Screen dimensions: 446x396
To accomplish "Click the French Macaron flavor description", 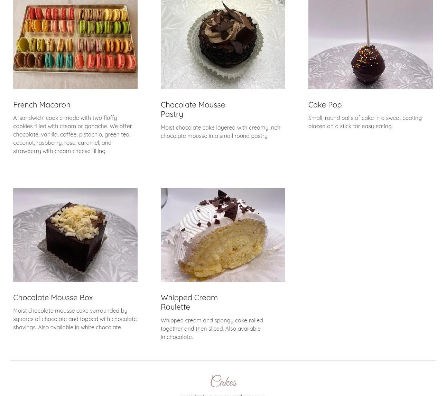I will pos(73,134).
